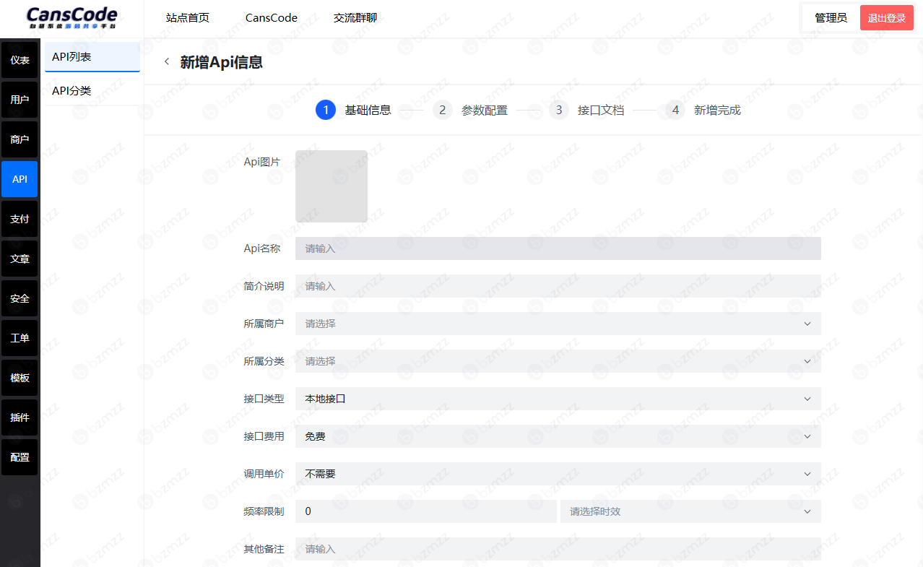Click step 1 基础信息 circle

coord(326,110)
